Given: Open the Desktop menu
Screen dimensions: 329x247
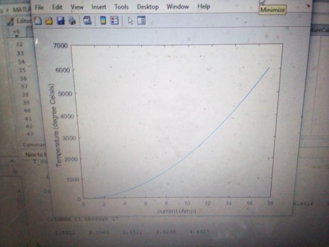Looking at the screenshot, I should point(148,7).
